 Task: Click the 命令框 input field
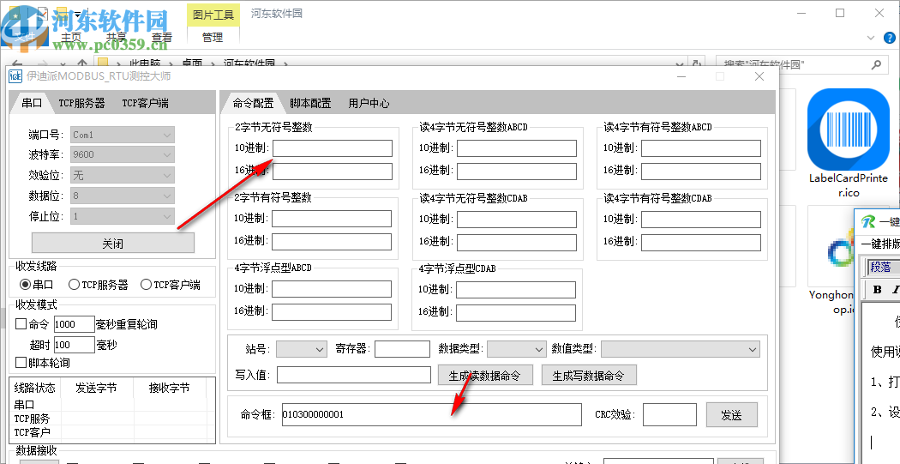431,414
